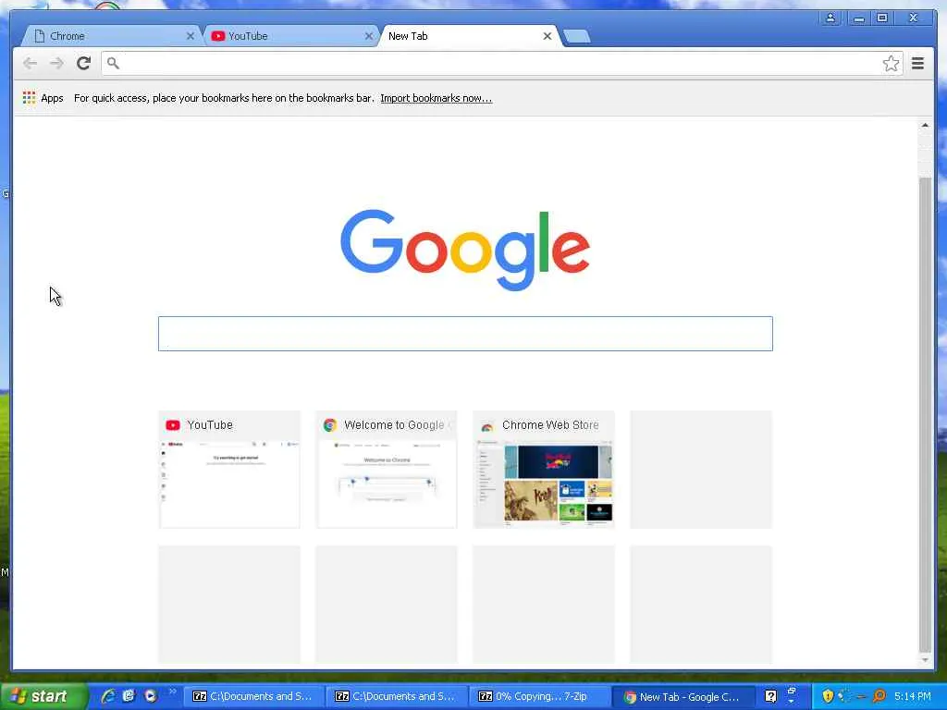
Task: Open the Chrome Web Store thumbnail
Action: [x=544, y=469]
